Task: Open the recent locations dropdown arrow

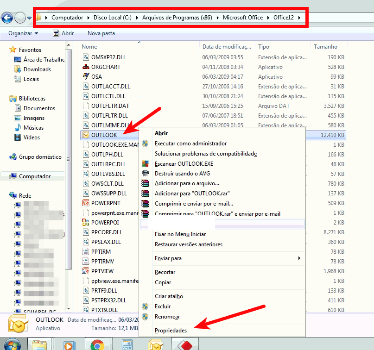Action: click(x=29, y=18)
